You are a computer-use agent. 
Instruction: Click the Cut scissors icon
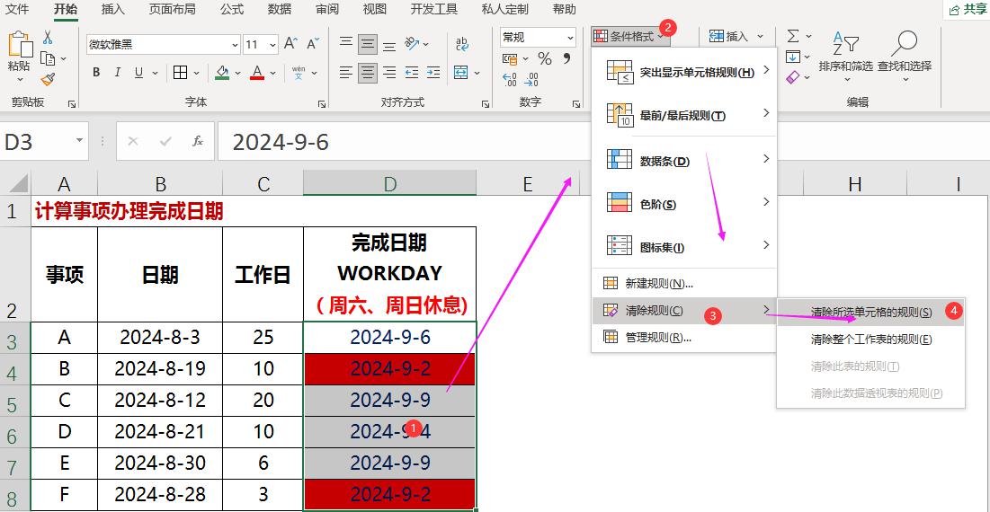pos(48,37)
